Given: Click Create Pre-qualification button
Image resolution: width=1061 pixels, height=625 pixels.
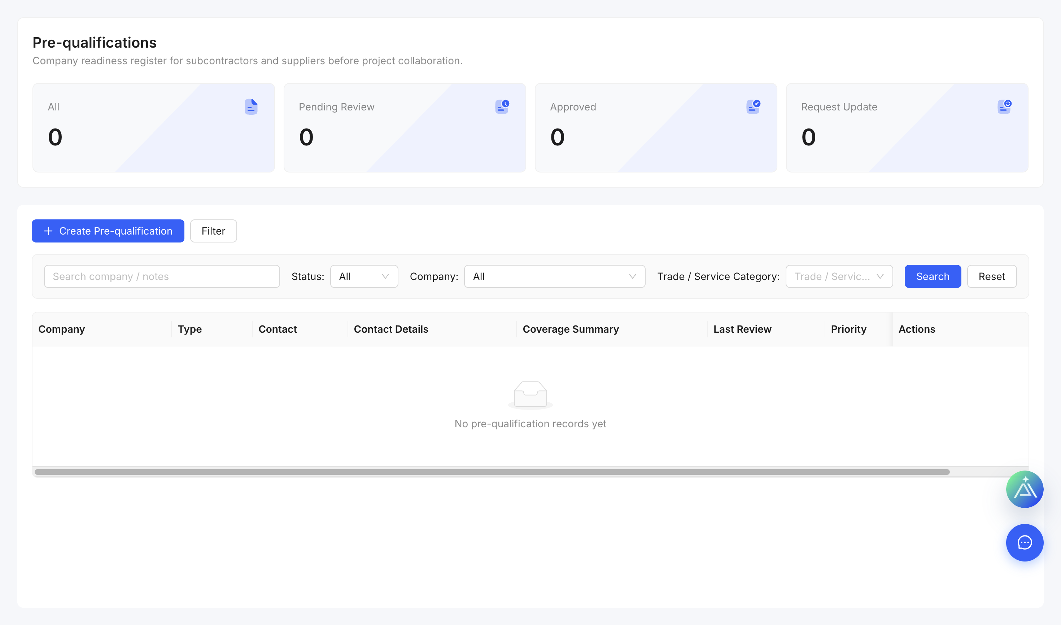Looking at the screenshot, I should point(108,231).
